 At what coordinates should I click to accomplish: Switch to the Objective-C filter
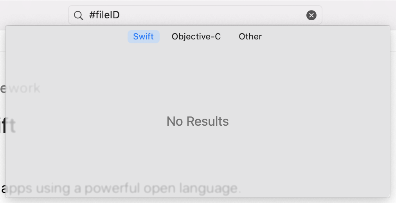196,37
